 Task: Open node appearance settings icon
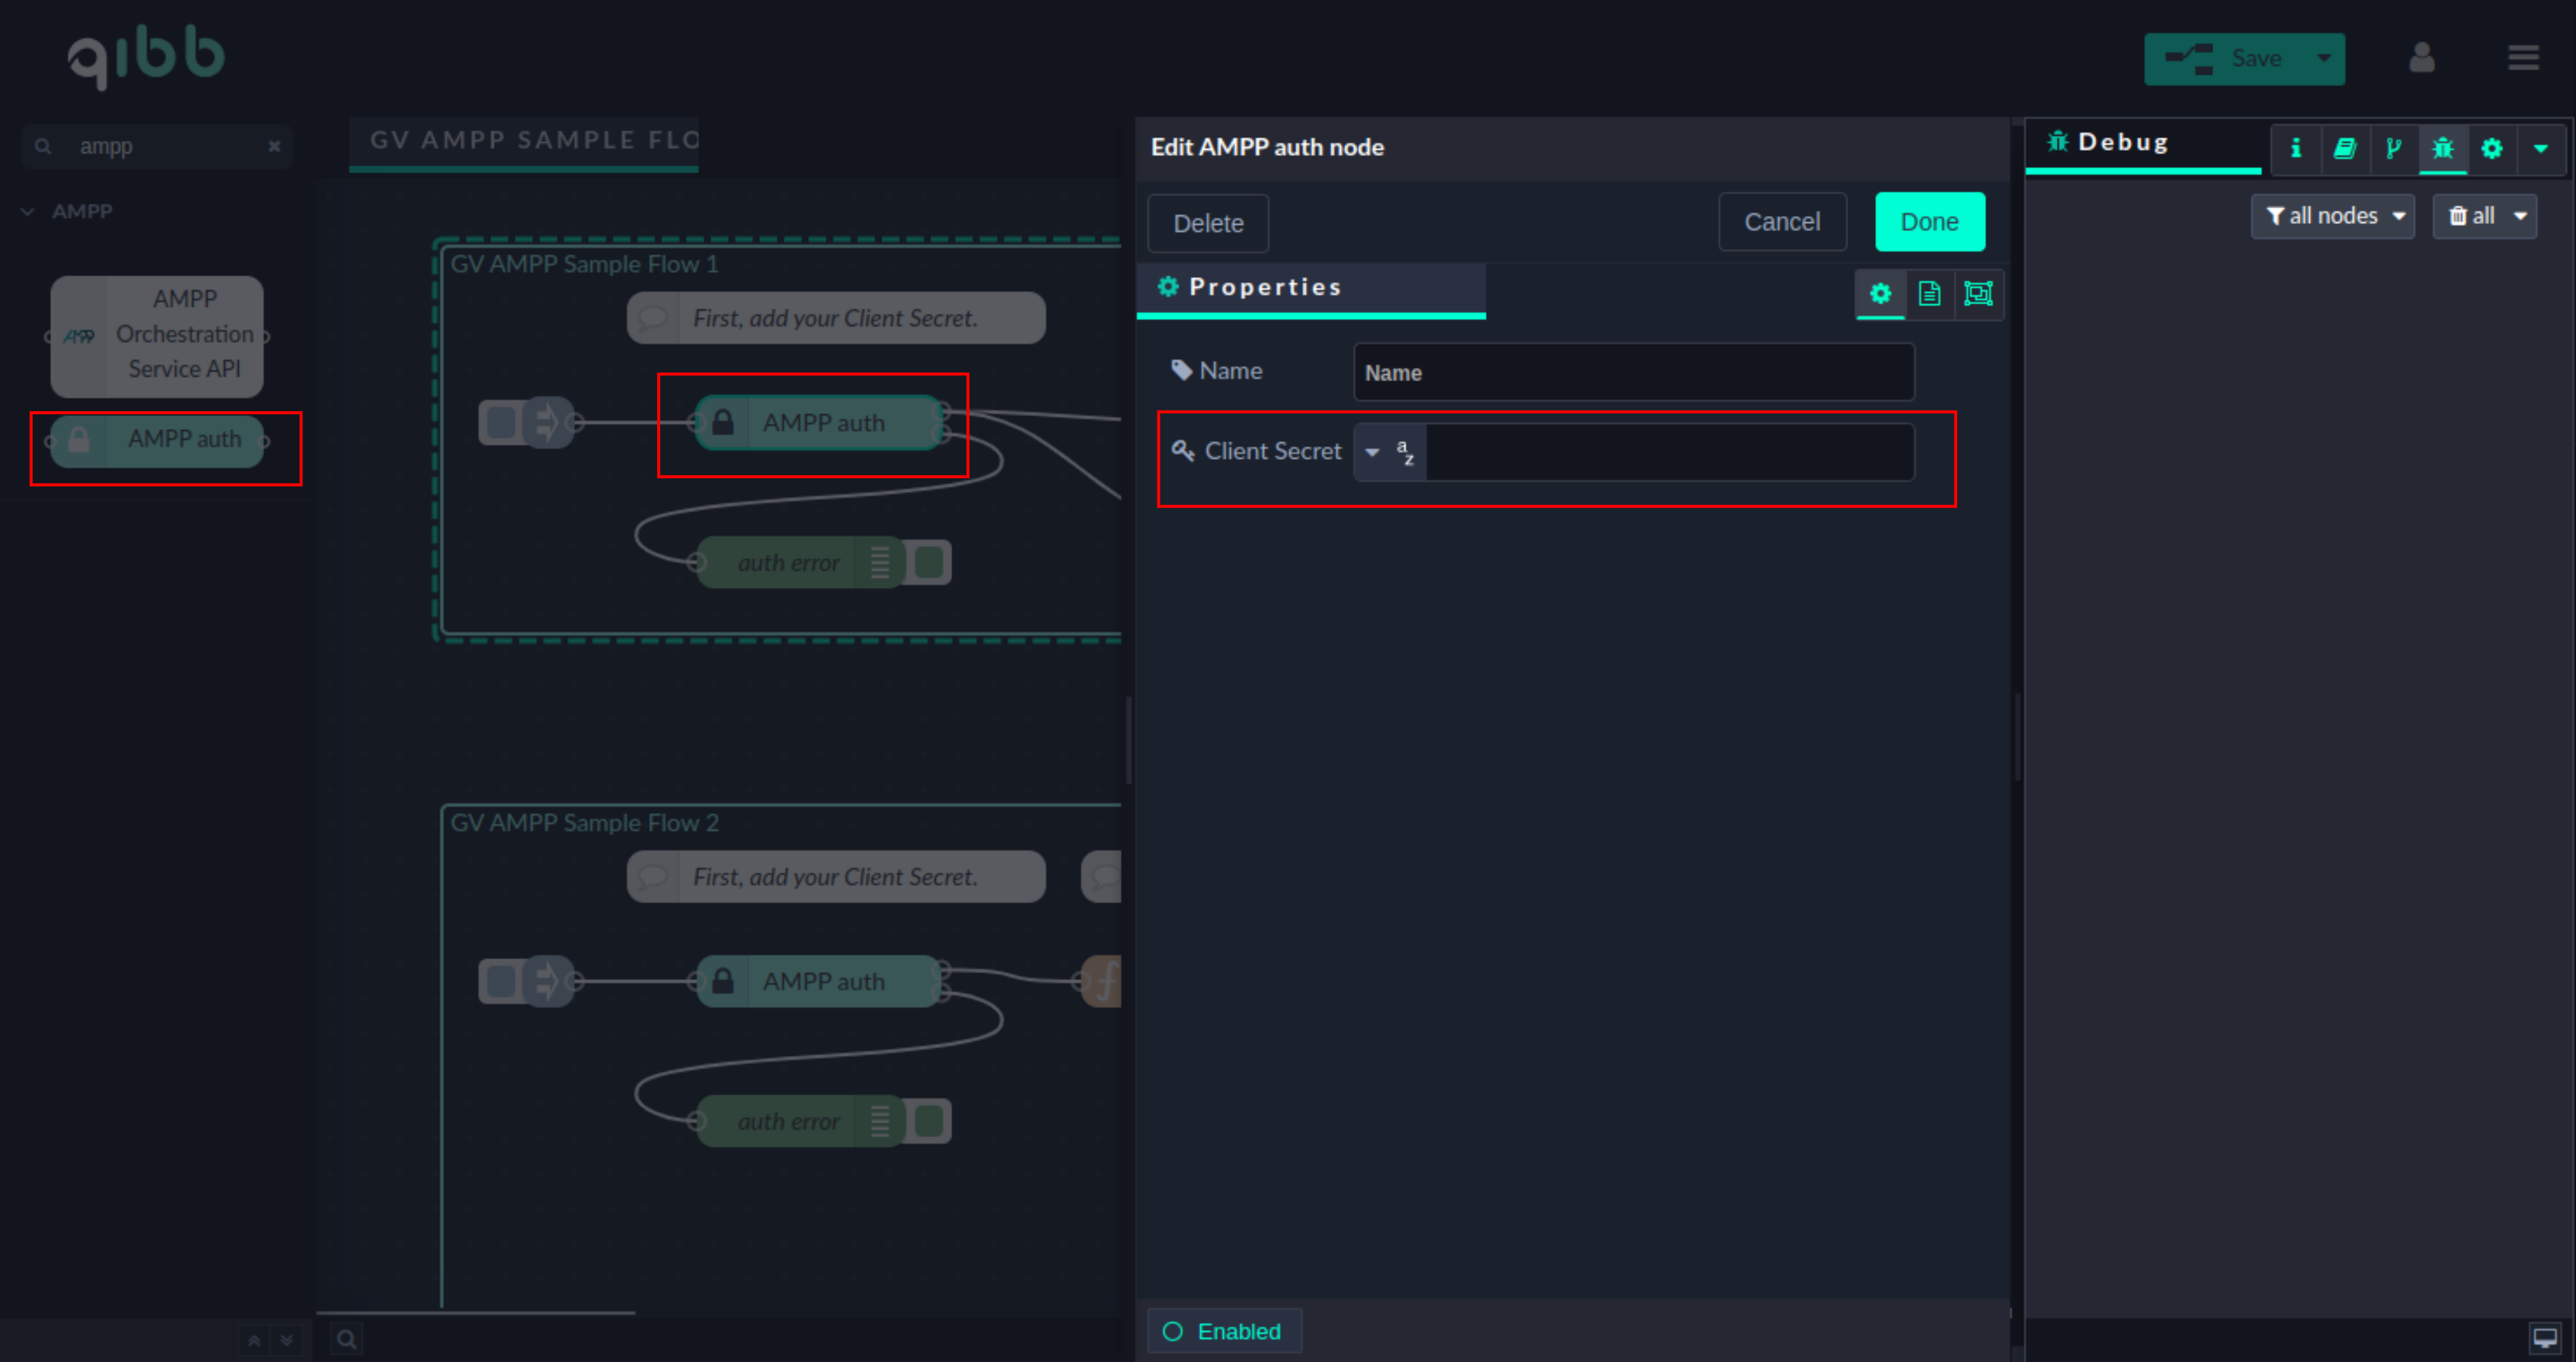(x=1978, y=294)
